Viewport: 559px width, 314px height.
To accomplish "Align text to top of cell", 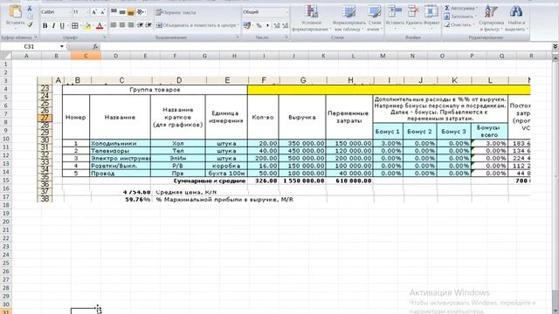I will click(114, 12).
